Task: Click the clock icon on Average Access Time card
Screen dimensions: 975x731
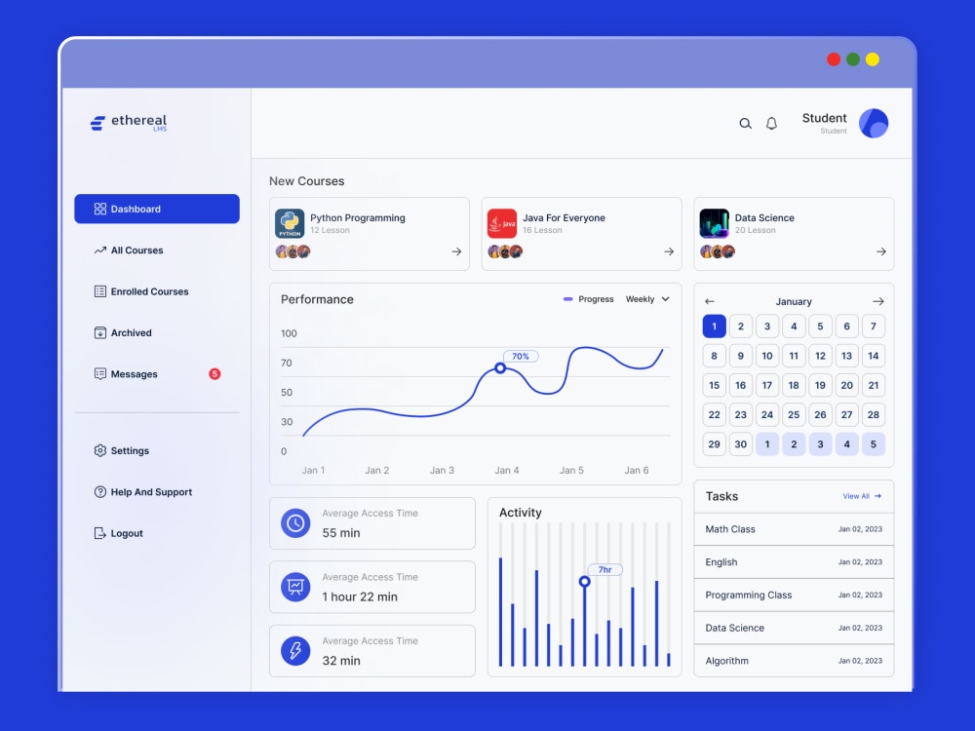Action: point(294,522)
